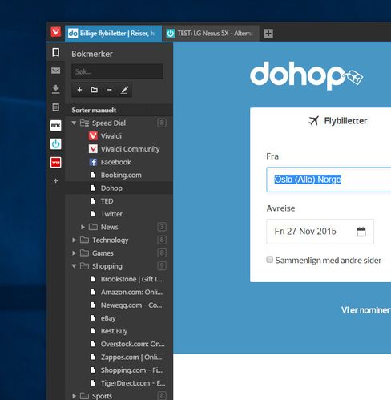Switch to TEST: LG Nexus 5X tab

click(211, 34)
